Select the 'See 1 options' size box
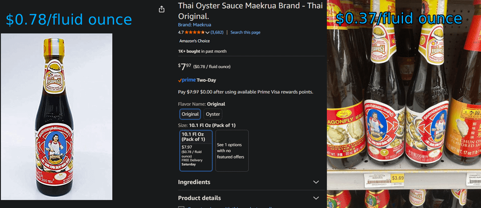481x208 pixels. click(232, 150)
